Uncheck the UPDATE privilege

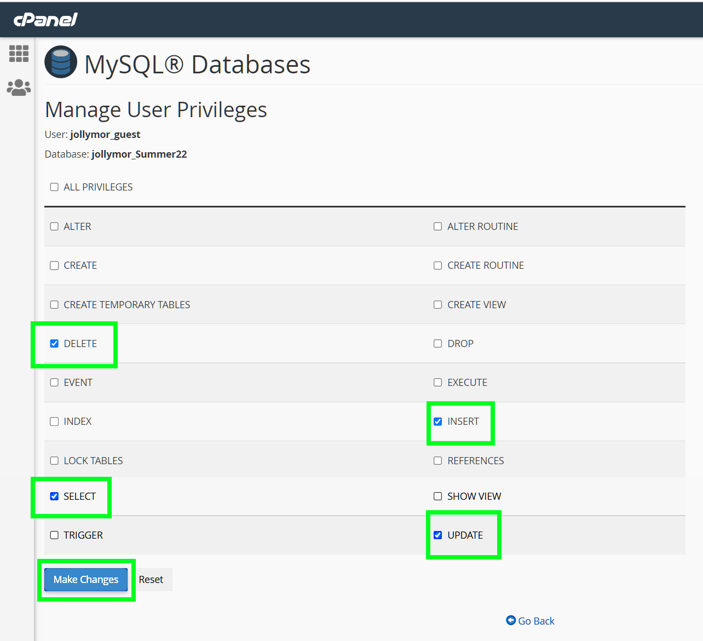438,535
